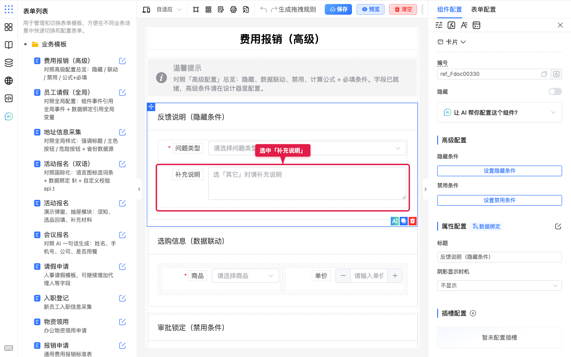571x357 pixels.
Task: Open the book icon in left sidebar
Action: [8, 45]
